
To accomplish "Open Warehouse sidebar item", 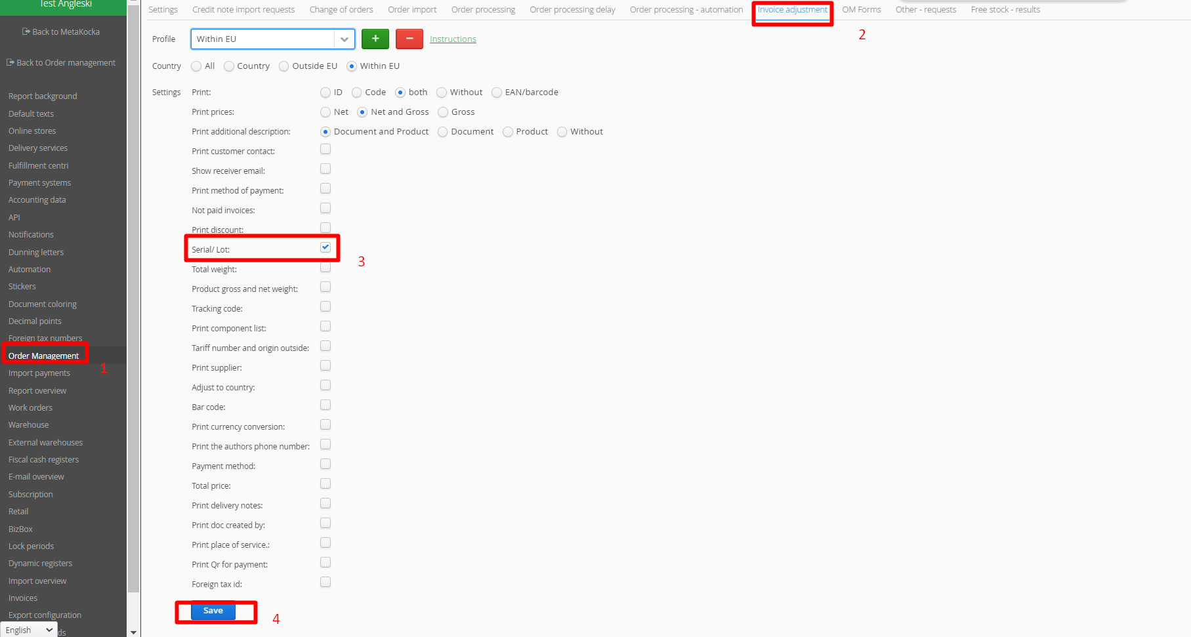I will point(28,424).
